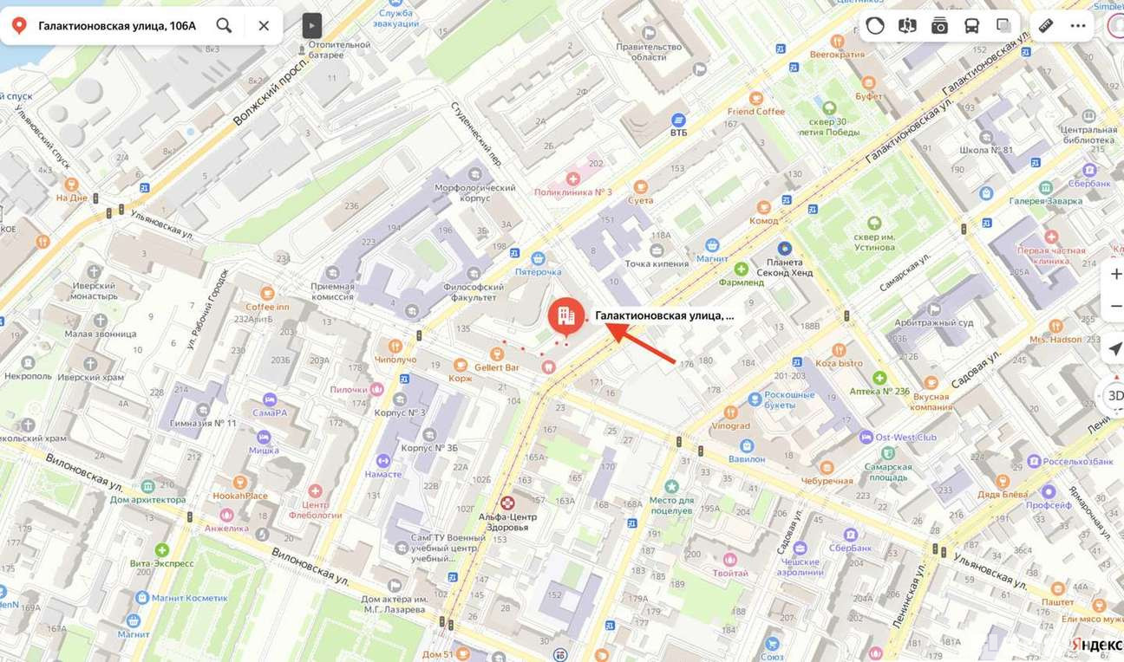1124x662 pixels.
Task: Clear the search query
Action: pos(264,26)
